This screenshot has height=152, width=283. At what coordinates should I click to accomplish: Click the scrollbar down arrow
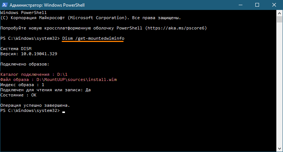(x=279, y=149)
